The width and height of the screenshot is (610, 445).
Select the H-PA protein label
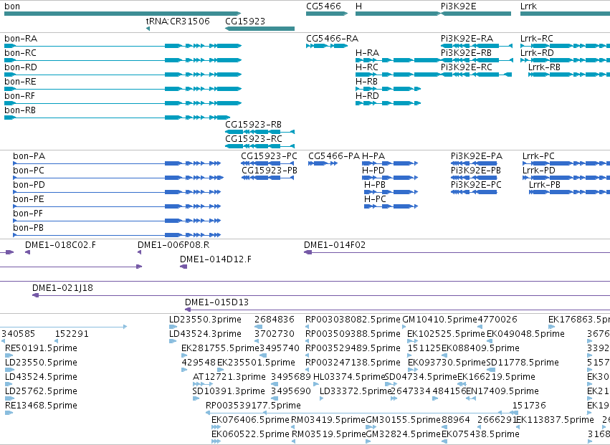click(x=373, y=156)
